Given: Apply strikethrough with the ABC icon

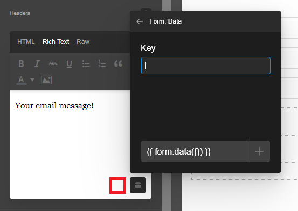Looking at the screenshot, I should [53, 64].
